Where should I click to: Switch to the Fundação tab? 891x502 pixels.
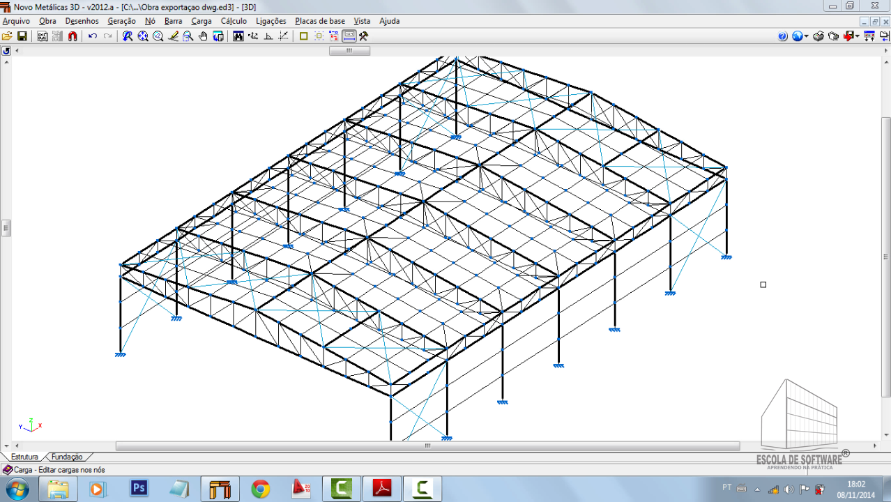pyautogui.click(x=67, y=457)
